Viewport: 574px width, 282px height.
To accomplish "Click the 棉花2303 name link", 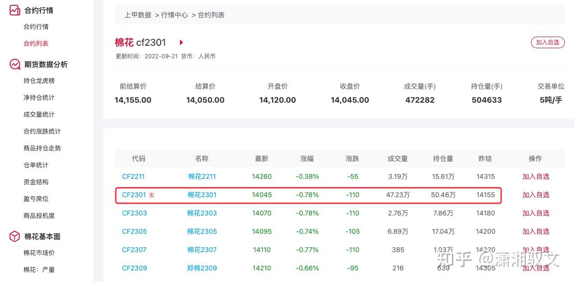I will [x=201, y=213].
